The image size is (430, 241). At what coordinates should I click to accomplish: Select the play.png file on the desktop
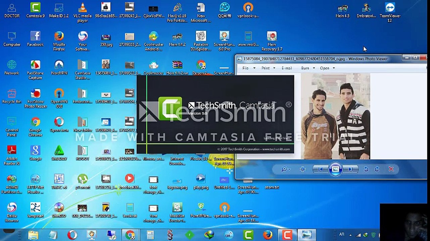(201, 181)
